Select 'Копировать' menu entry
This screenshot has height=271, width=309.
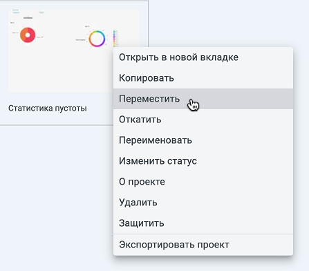point(203,78)
